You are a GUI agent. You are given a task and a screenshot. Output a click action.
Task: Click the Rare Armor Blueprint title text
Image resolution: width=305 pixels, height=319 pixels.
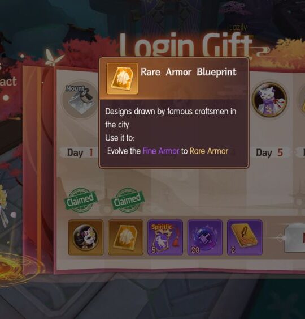(x=189, y=72)
